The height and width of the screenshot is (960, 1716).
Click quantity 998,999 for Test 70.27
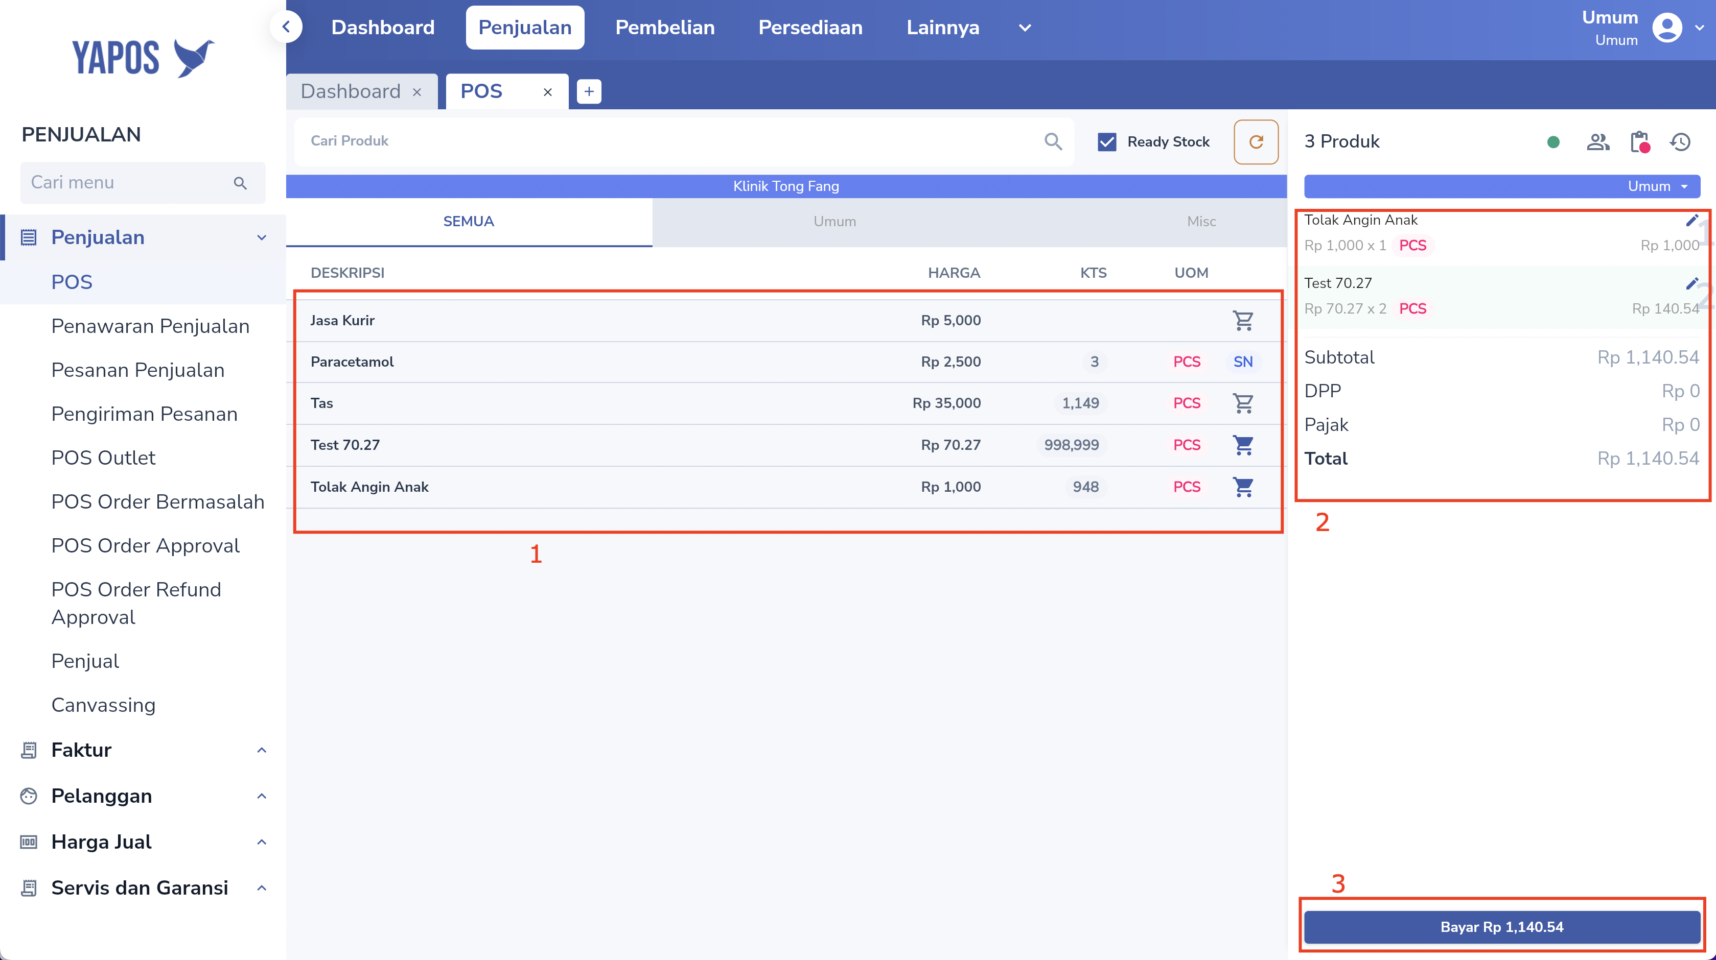coord(1071,445)
